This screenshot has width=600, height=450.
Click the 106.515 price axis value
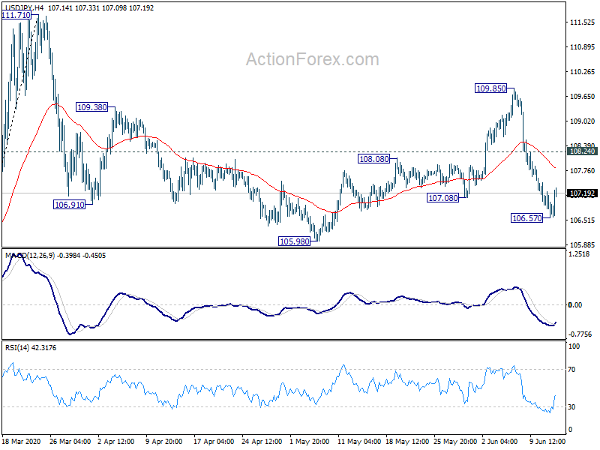[x=583, y=220]
